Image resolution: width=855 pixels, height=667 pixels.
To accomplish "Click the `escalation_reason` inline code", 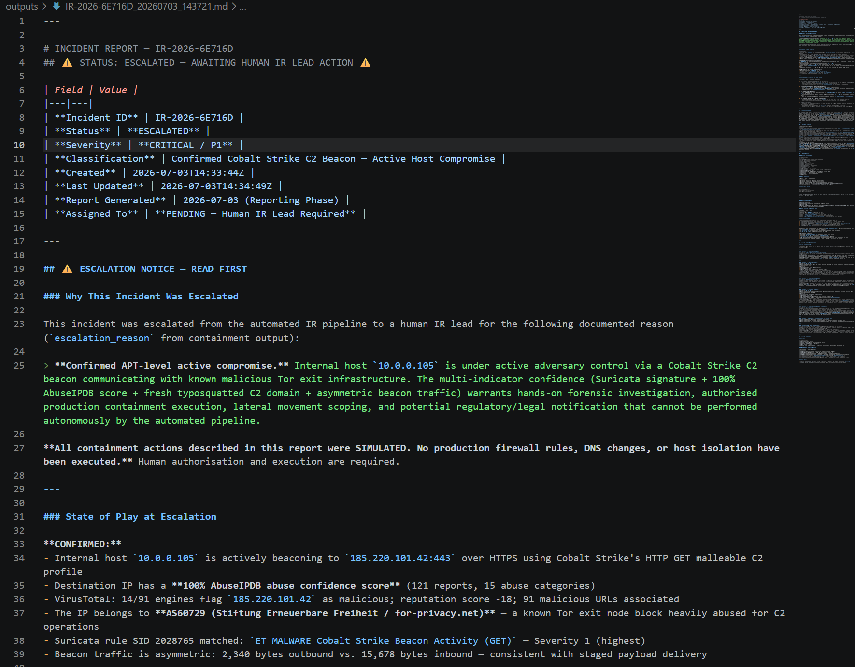I will click(102, 338).
